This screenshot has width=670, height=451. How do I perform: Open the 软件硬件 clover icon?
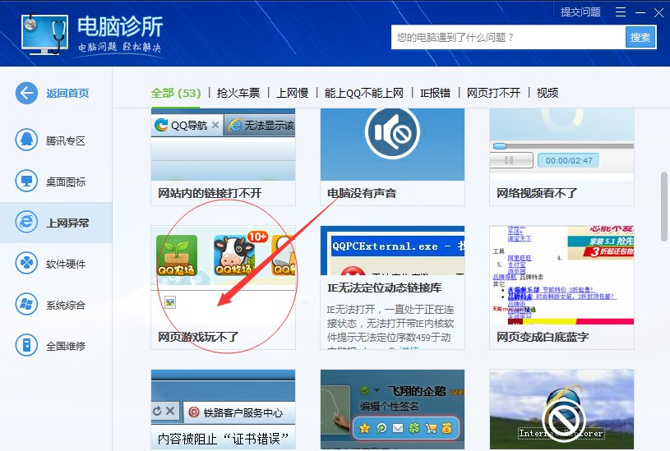pos(26,263)
